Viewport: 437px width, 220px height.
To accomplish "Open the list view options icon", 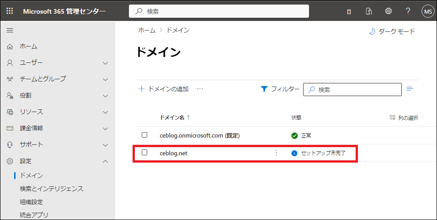I will [410, 89].
